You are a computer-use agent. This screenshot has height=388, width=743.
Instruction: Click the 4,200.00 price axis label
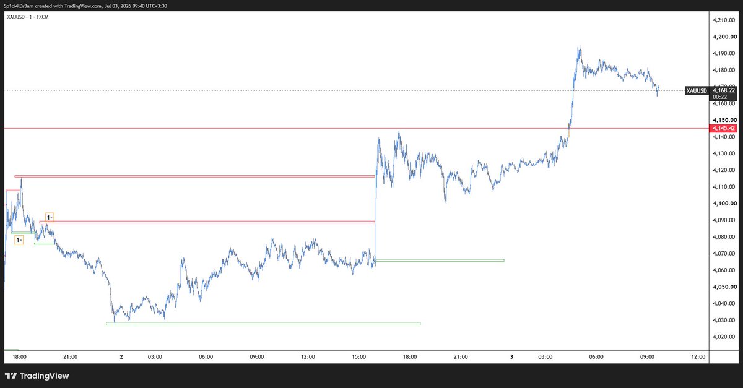click(x=724, y=37)
